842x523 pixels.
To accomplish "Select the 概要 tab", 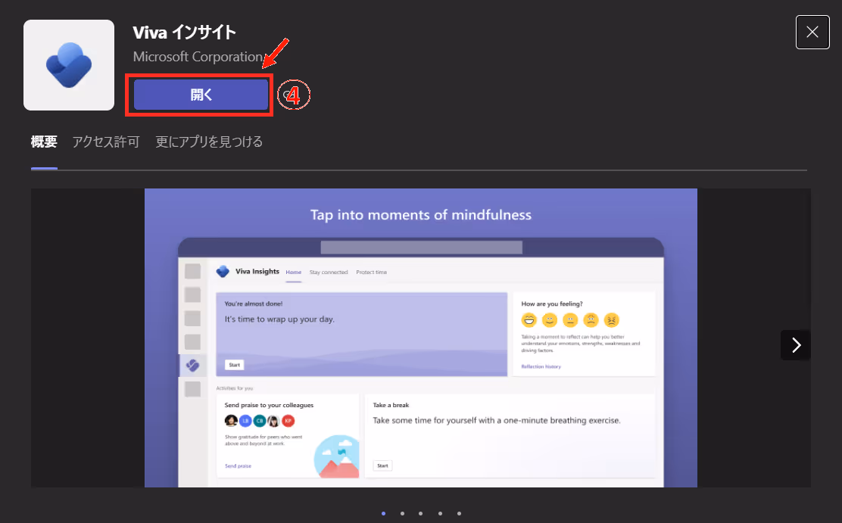I will pyautogui.click(x=44, y=142).
